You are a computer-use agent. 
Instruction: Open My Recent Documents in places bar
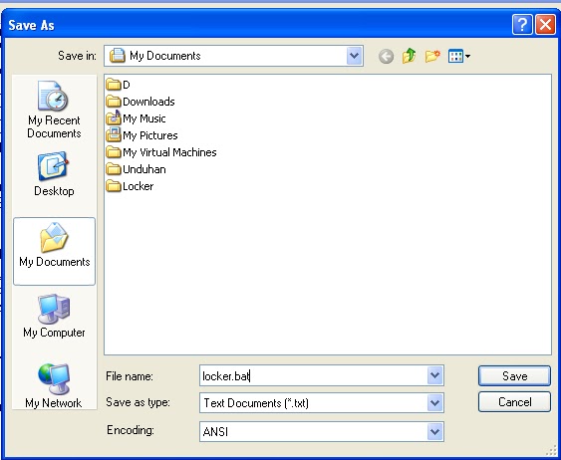point(54,110)
